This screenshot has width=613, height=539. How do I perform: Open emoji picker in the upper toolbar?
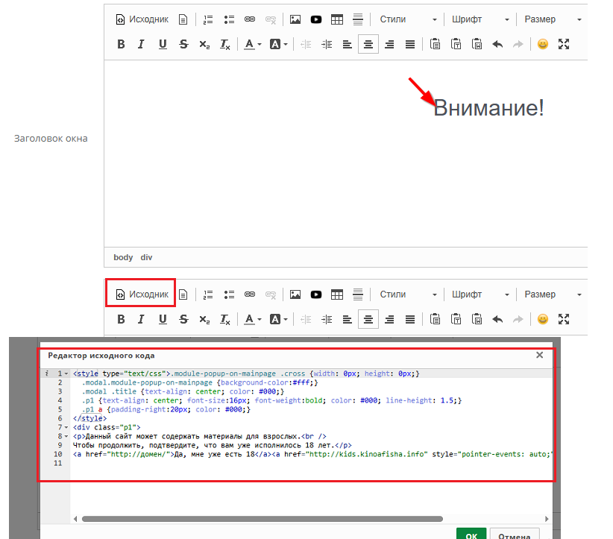(x=543, y=44)
